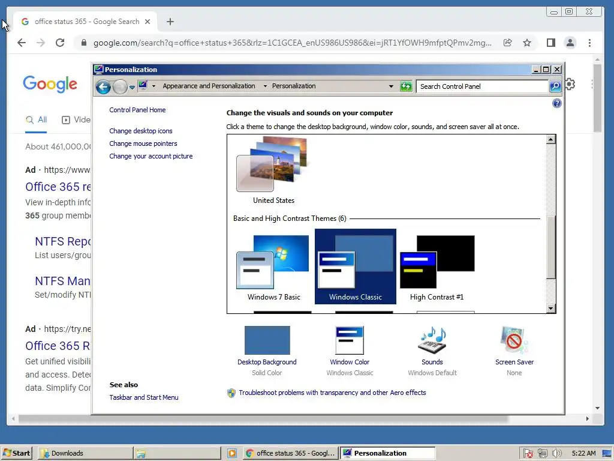Open Change your account picture link
The height and width of the screenshot is (461, 614).
[151, 156]
